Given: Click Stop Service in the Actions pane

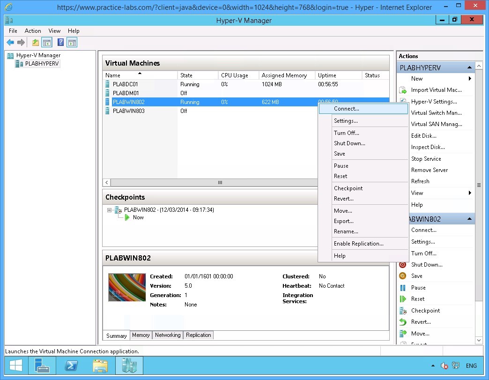Looking at the screenshot, I should click(x=426, y=158).
